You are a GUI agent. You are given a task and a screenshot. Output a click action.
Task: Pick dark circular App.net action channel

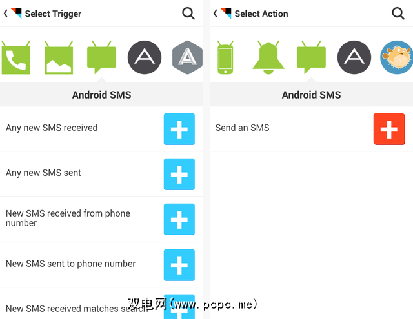coord(354,57)
